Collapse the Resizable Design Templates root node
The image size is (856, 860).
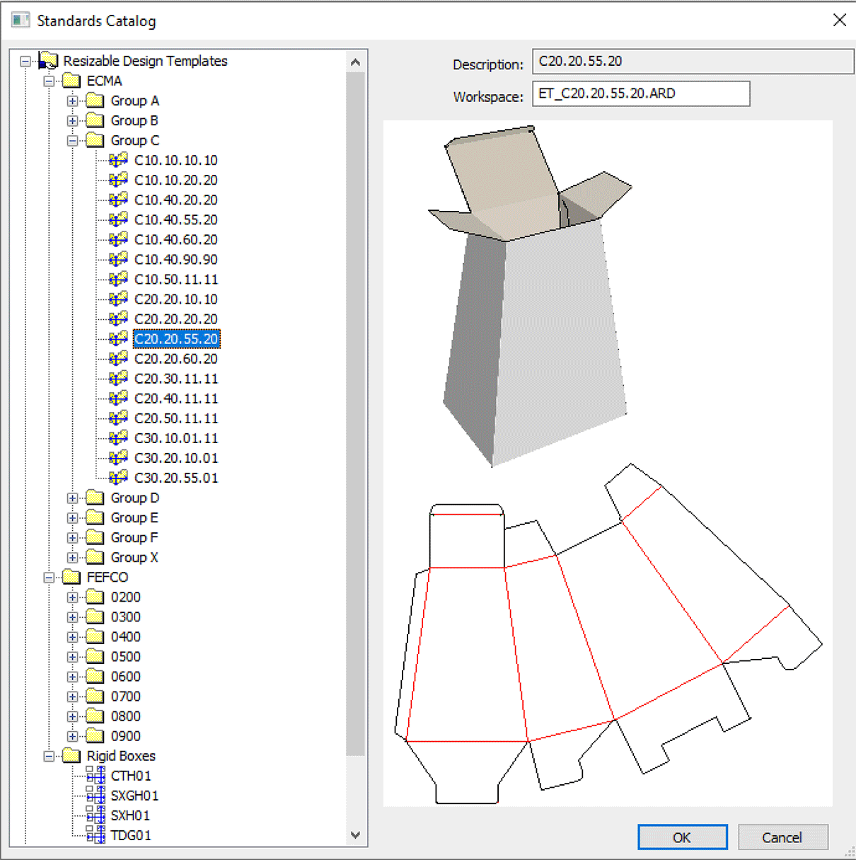[x=25, y=62]
